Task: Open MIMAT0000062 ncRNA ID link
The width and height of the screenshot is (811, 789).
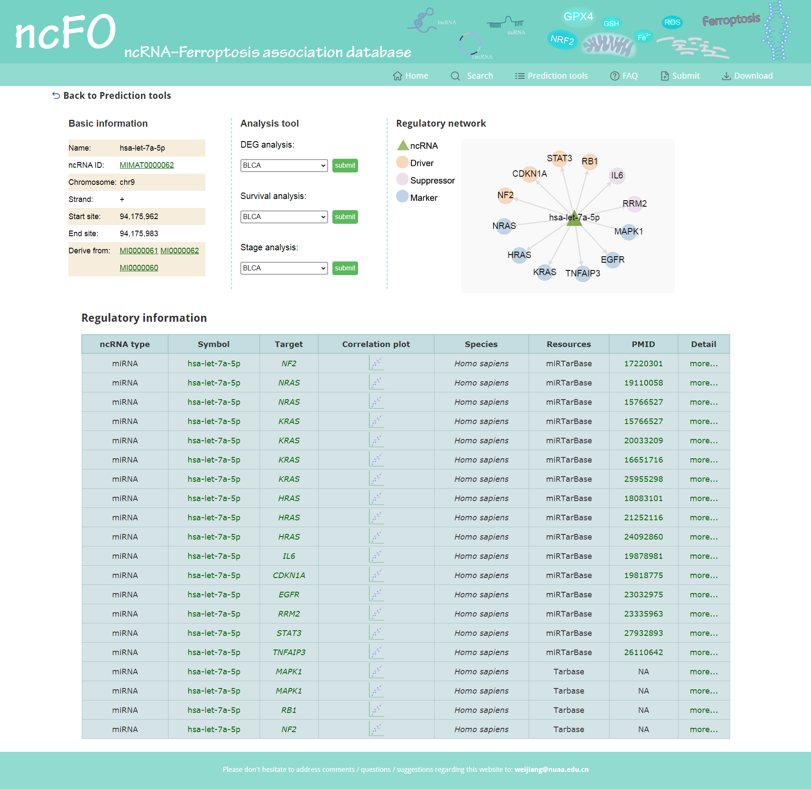Action: (147, 165)
